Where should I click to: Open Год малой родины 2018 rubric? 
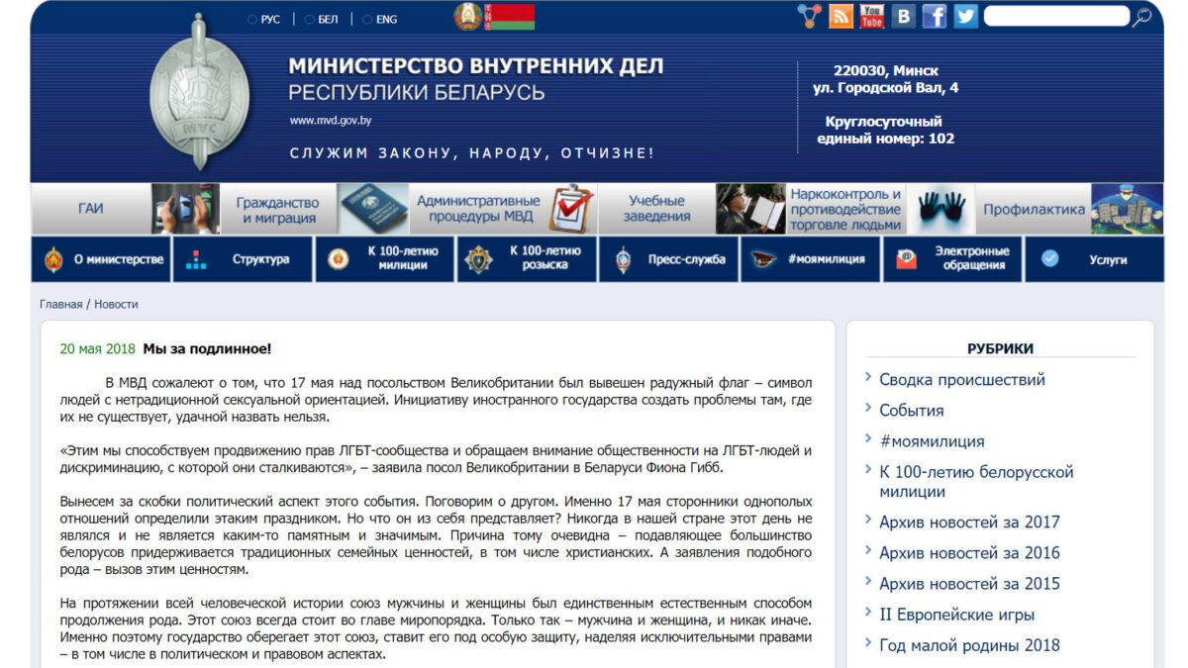(x=969, y=645)
